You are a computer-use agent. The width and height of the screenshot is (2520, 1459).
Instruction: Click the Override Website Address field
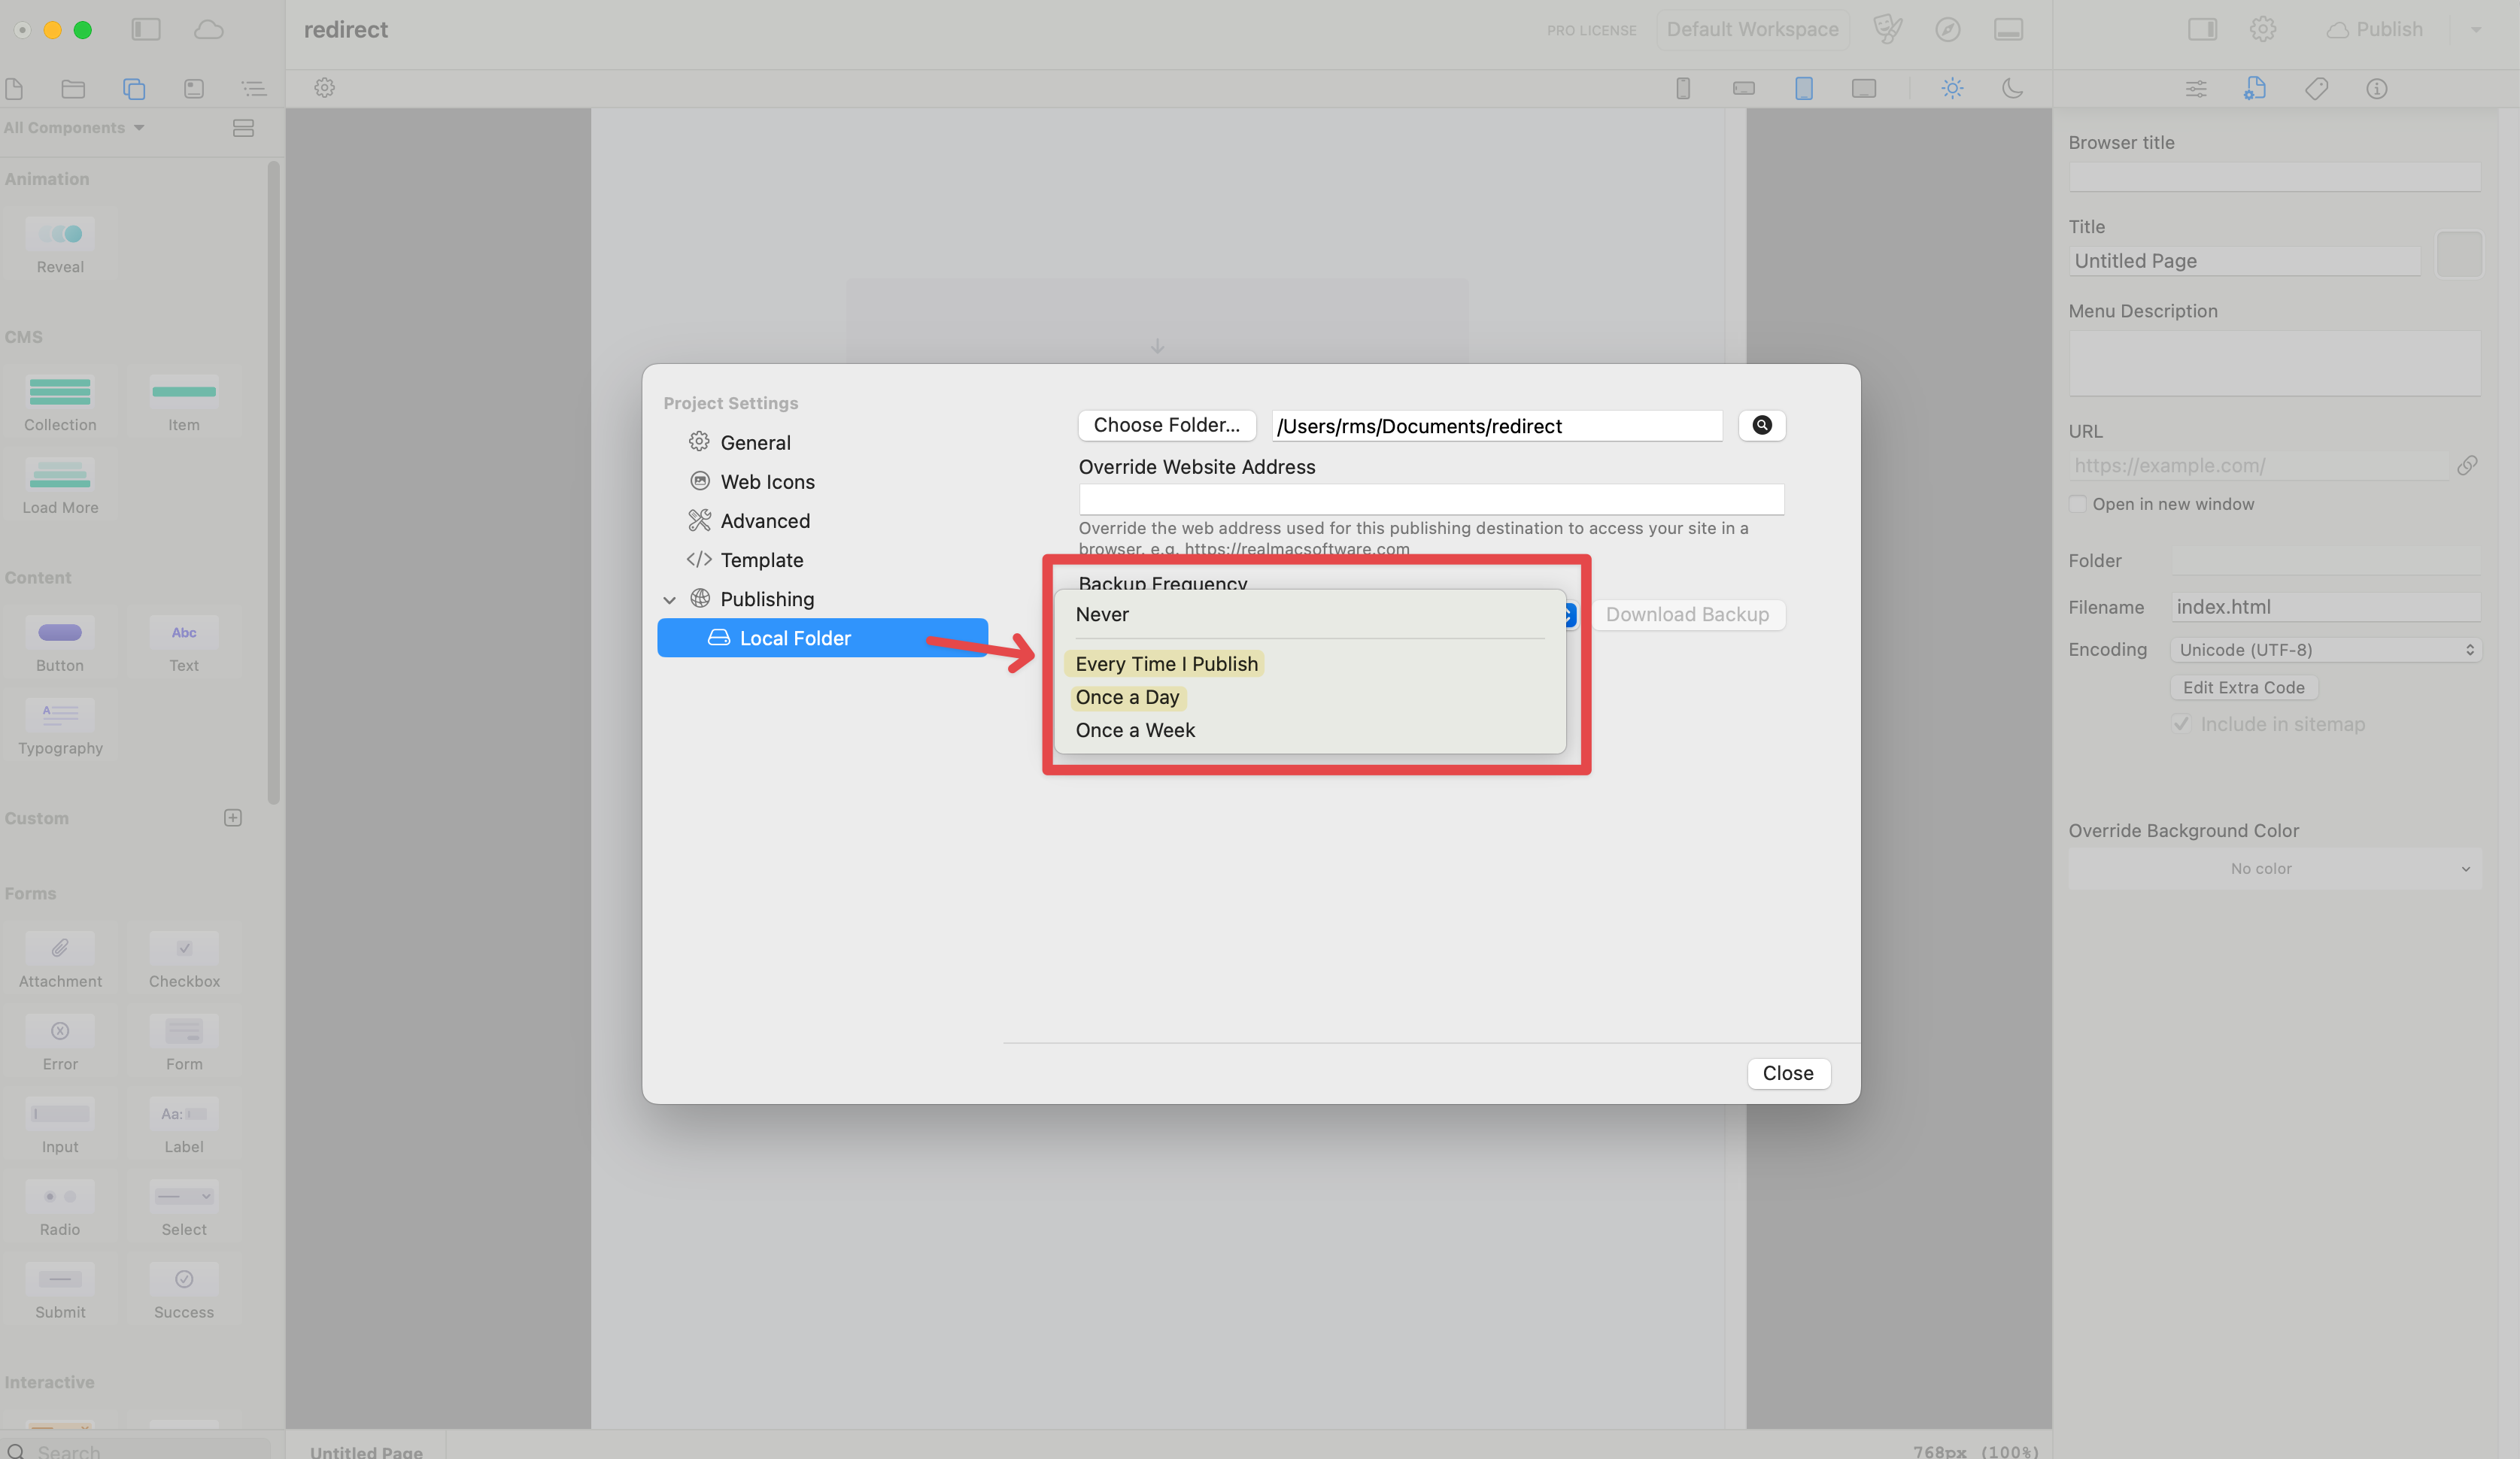click(x=1430, y=499)
